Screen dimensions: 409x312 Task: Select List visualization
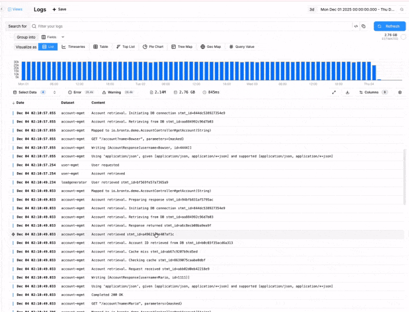click(x=48, y=47)
